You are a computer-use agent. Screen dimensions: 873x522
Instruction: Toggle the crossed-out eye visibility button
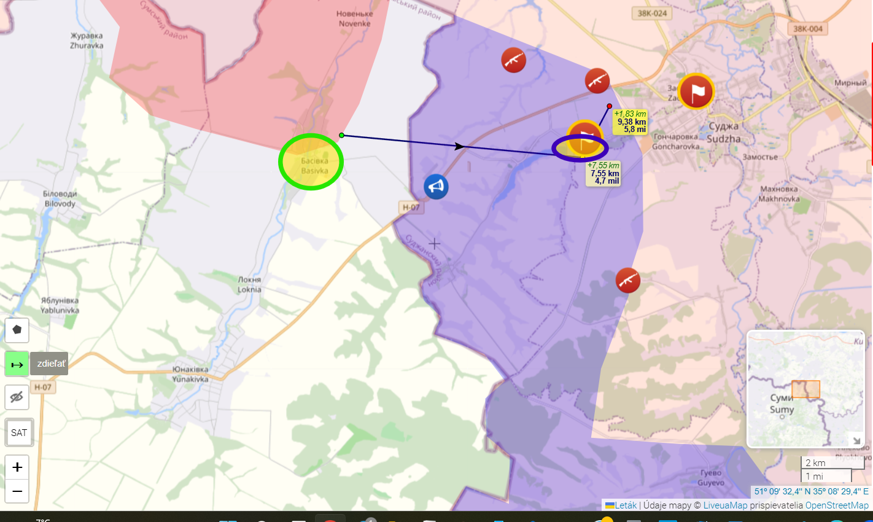[17, 397]
